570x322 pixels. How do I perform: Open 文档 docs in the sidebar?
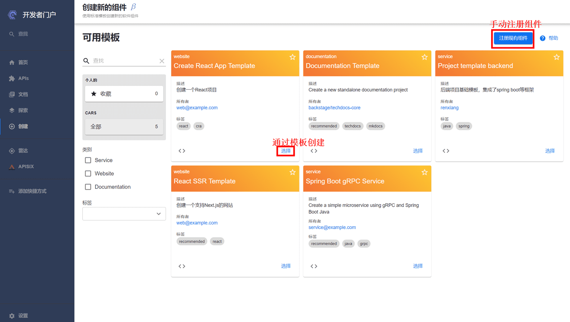pyautogui.click(x=37, y=94)
